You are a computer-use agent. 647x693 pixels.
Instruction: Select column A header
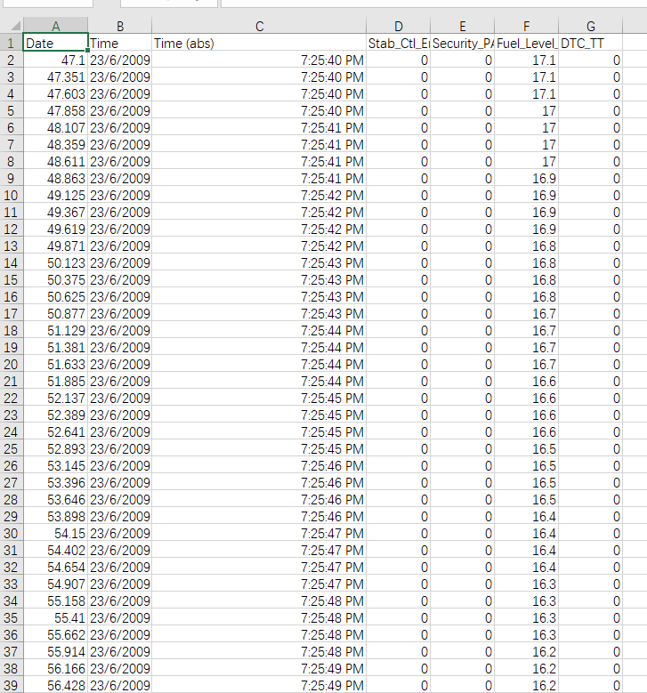pyautogui.click(x=55, y=26)
